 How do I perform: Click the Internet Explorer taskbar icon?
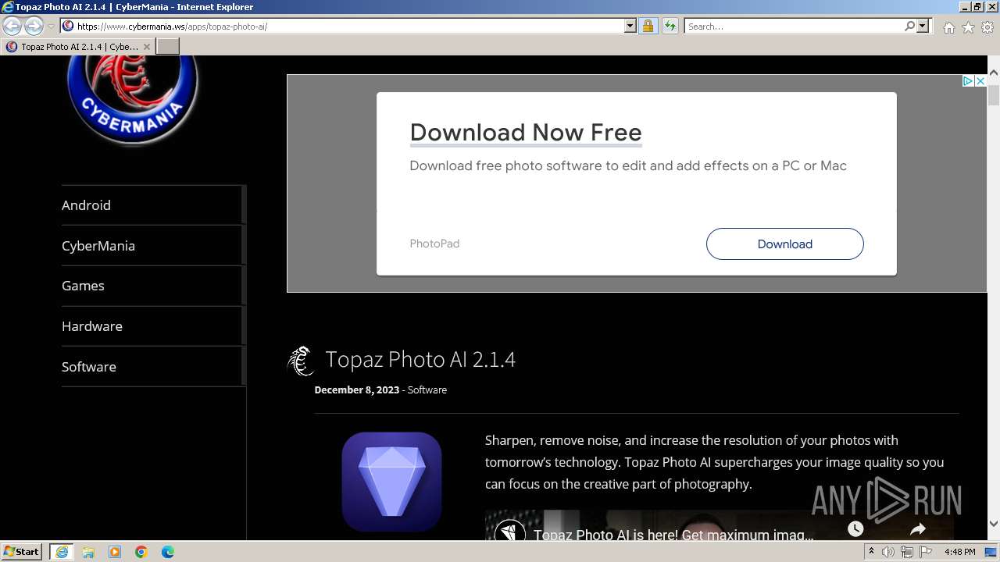pos(61,552)
